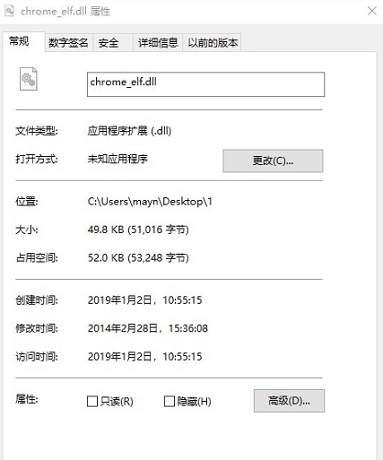
Task: Click the 应用程序扩展 (.dll) file type text
Action: 129,131
